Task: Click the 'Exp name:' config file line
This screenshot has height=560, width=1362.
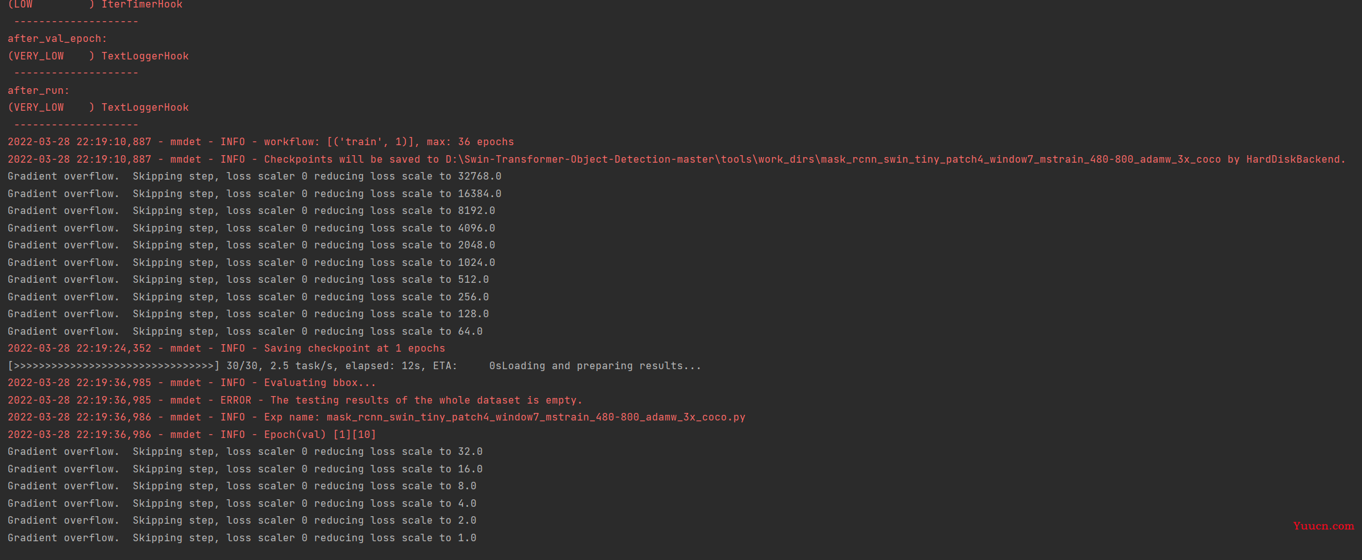Action: tap(377, 417)
